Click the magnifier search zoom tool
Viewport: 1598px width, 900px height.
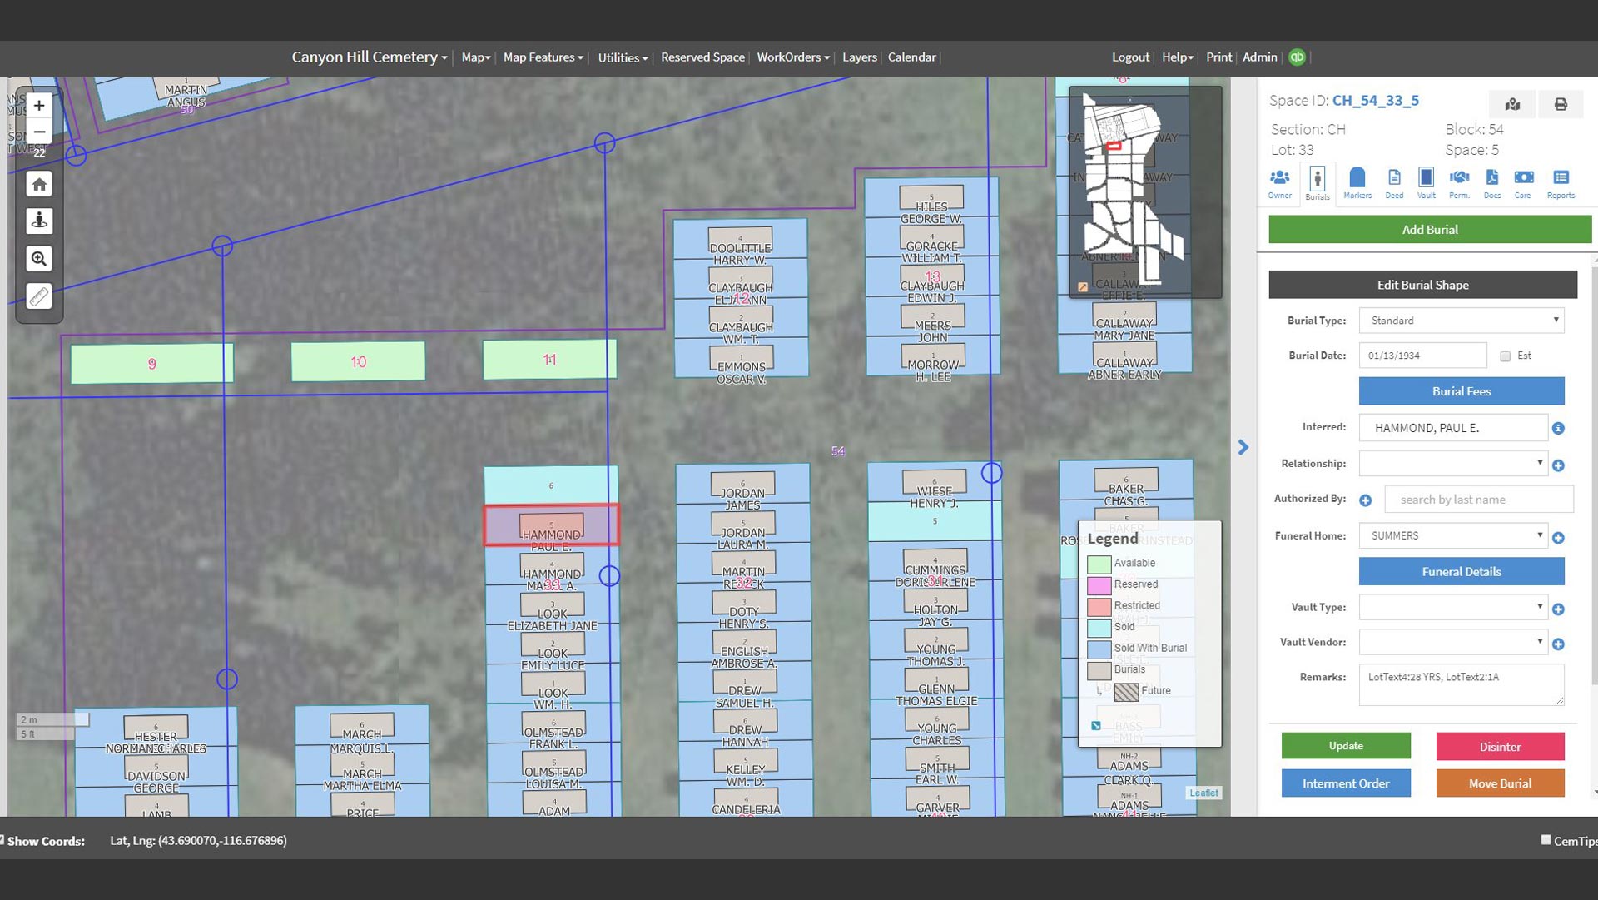coord(39,259)
